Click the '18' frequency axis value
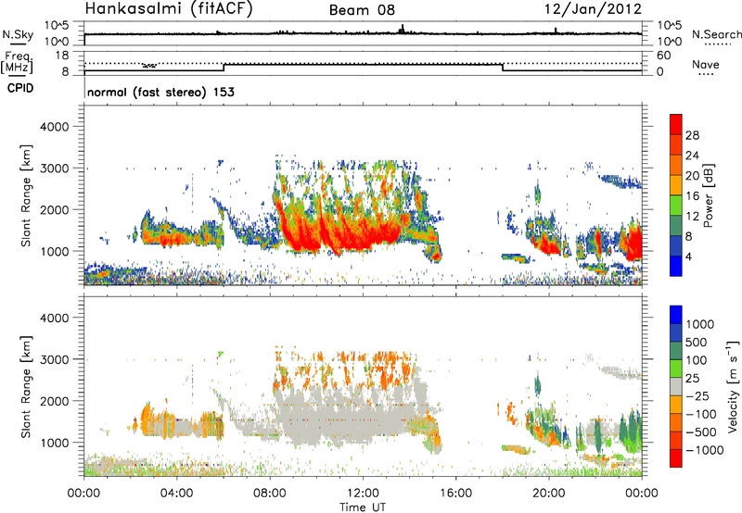Image resolution: width=742 pixels, height=513 pixels. click(x=62, y=56)
